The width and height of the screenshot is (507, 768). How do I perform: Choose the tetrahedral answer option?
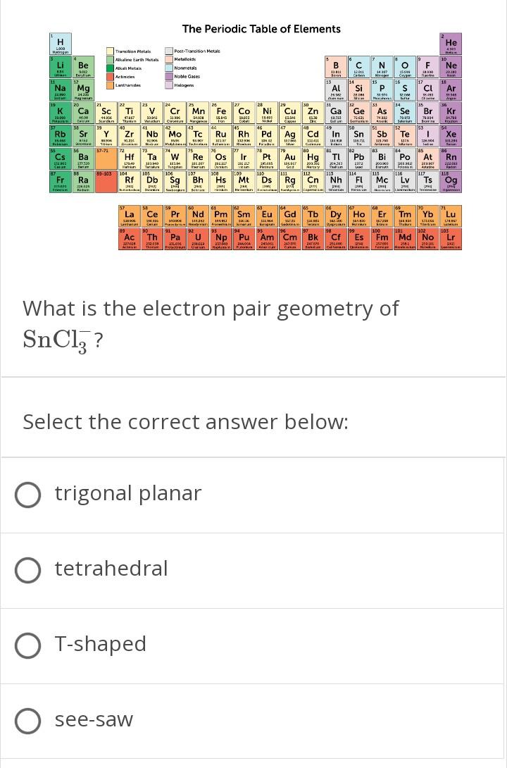click(27, 570)
